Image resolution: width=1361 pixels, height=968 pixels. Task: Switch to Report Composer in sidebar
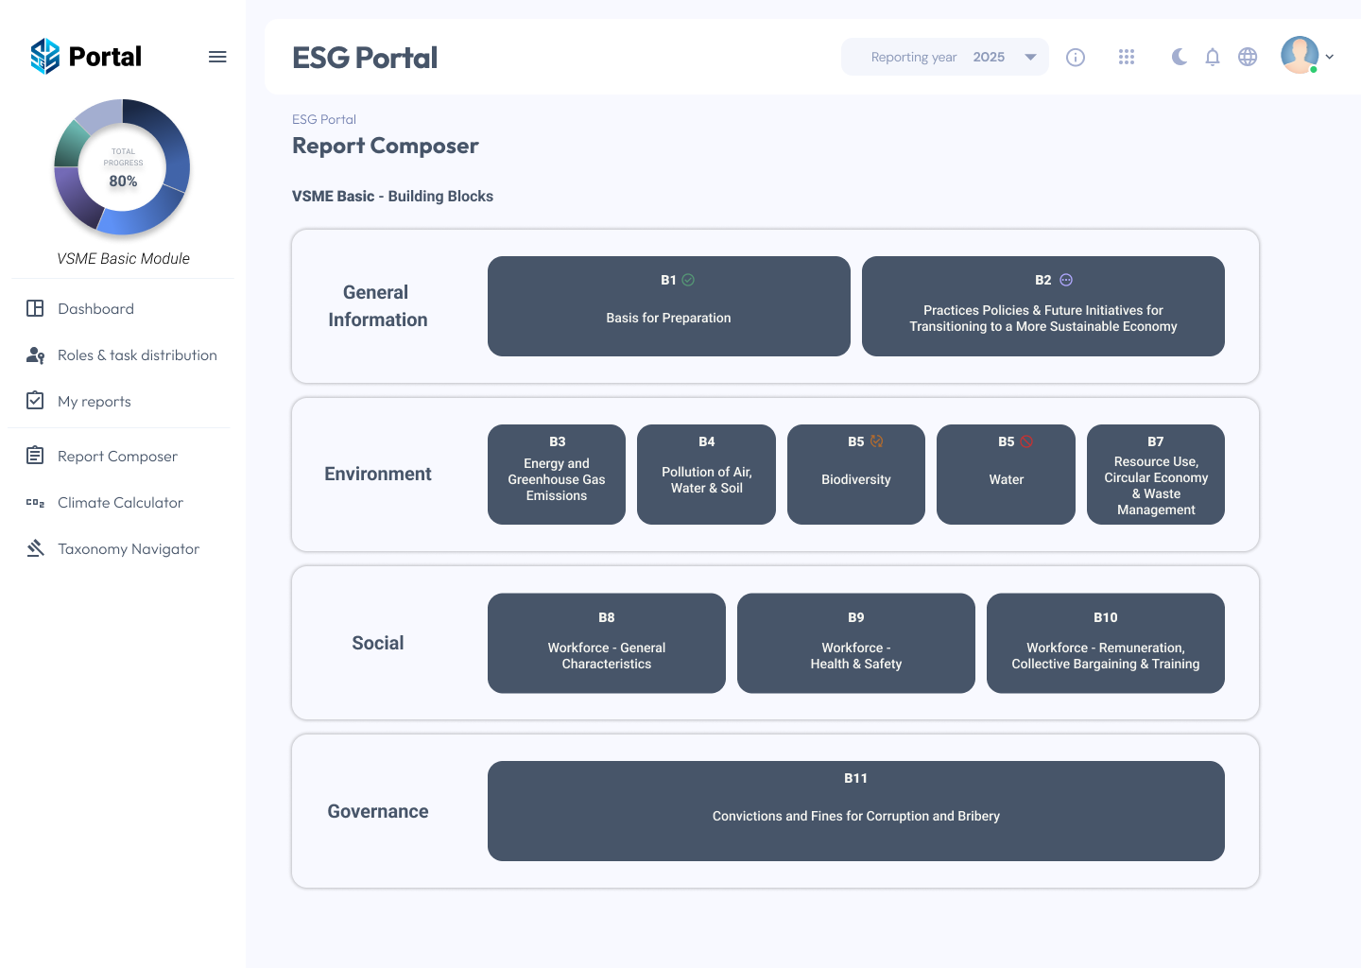click(x=117, y=456)
